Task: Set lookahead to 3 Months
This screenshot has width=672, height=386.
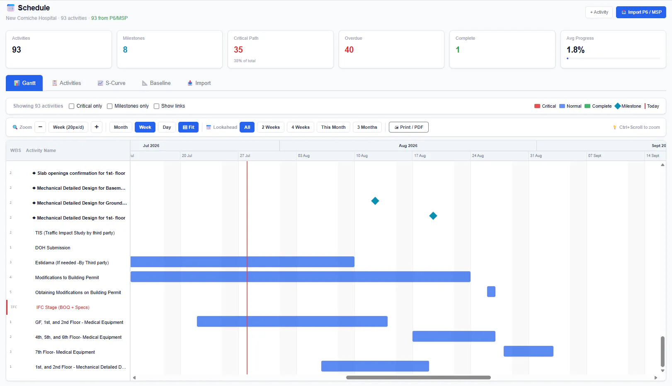Action: pos(367,127)
